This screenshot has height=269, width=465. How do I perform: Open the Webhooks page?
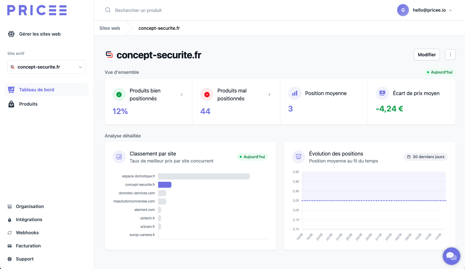click(27, 233)
